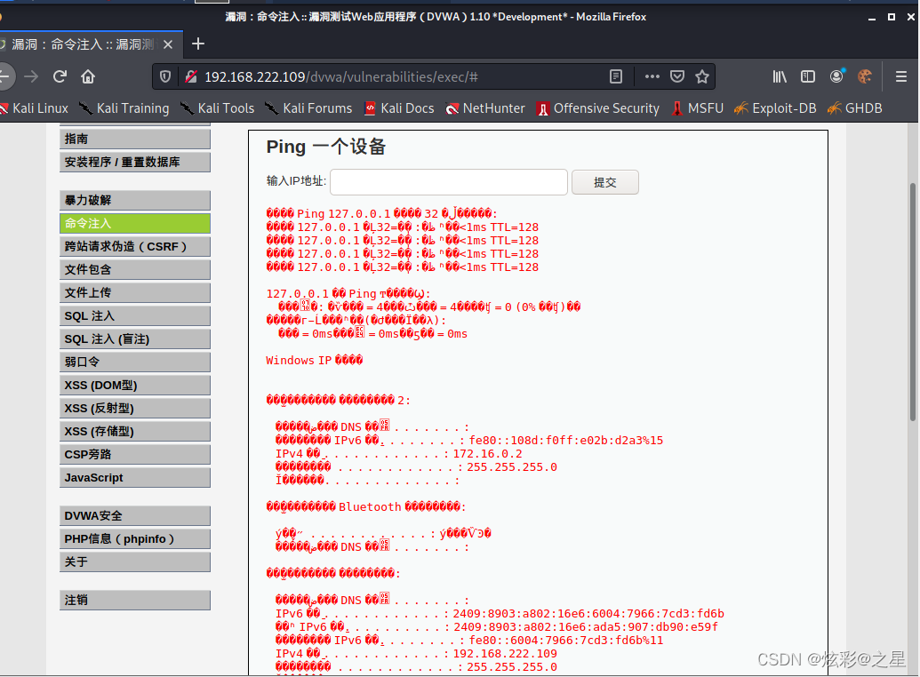Click the Ping 一个设备 heading
Screen dimensions: 920x677
pos(325,147)
